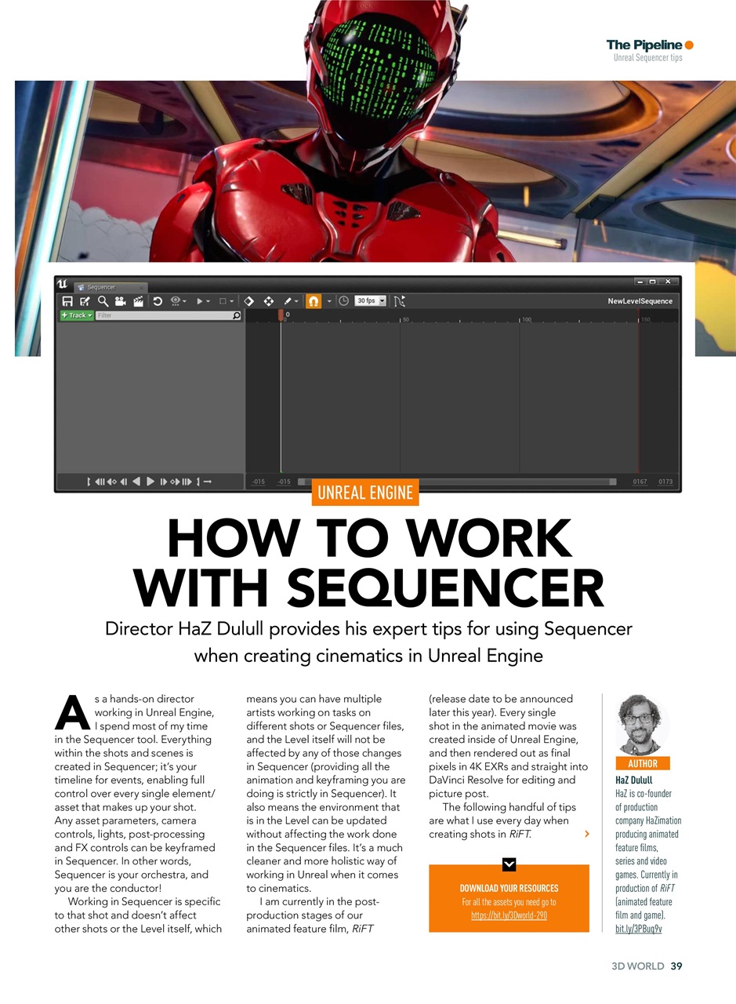Select the Save sequence icon in Sequencer
736x1004 pixels.
pos(67,300)
